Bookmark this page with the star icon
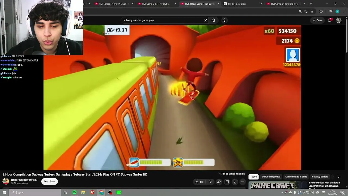Image resolution: width=348 pixels, height=196 pixels. click(x=312, y=11)
